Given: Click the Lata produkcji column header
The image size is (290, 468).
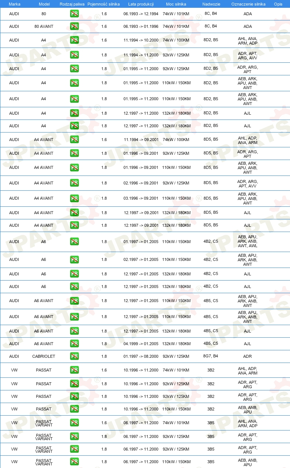Looking at the screenshot, I should 141,4.
